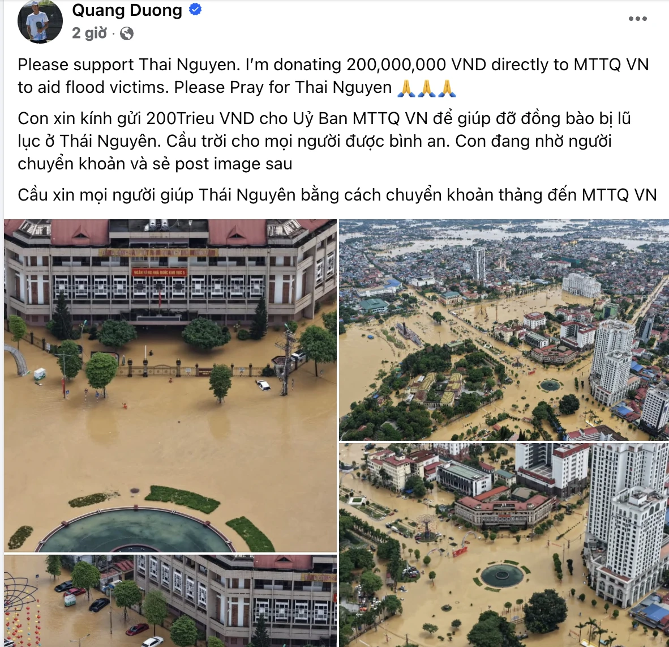The image size is (669, 647).
Task: Open the flooded bank building photo
Action: point(170,386)
